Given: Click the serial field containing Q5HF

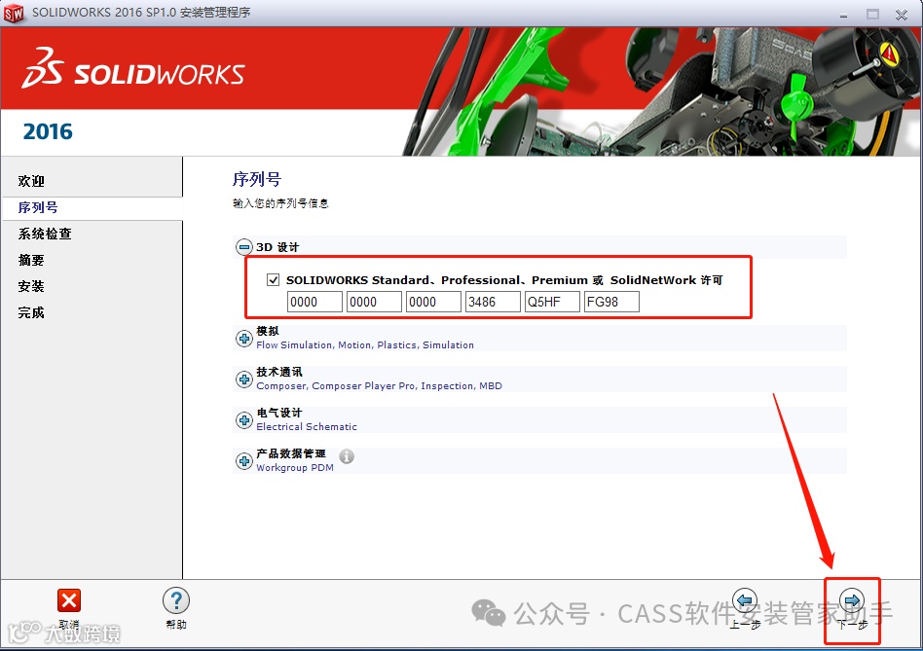Looking at the screenshot, I should [x=553, y=302].
